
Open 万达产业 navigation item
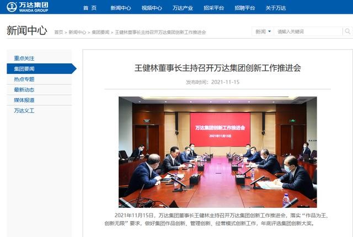[183, 8]
